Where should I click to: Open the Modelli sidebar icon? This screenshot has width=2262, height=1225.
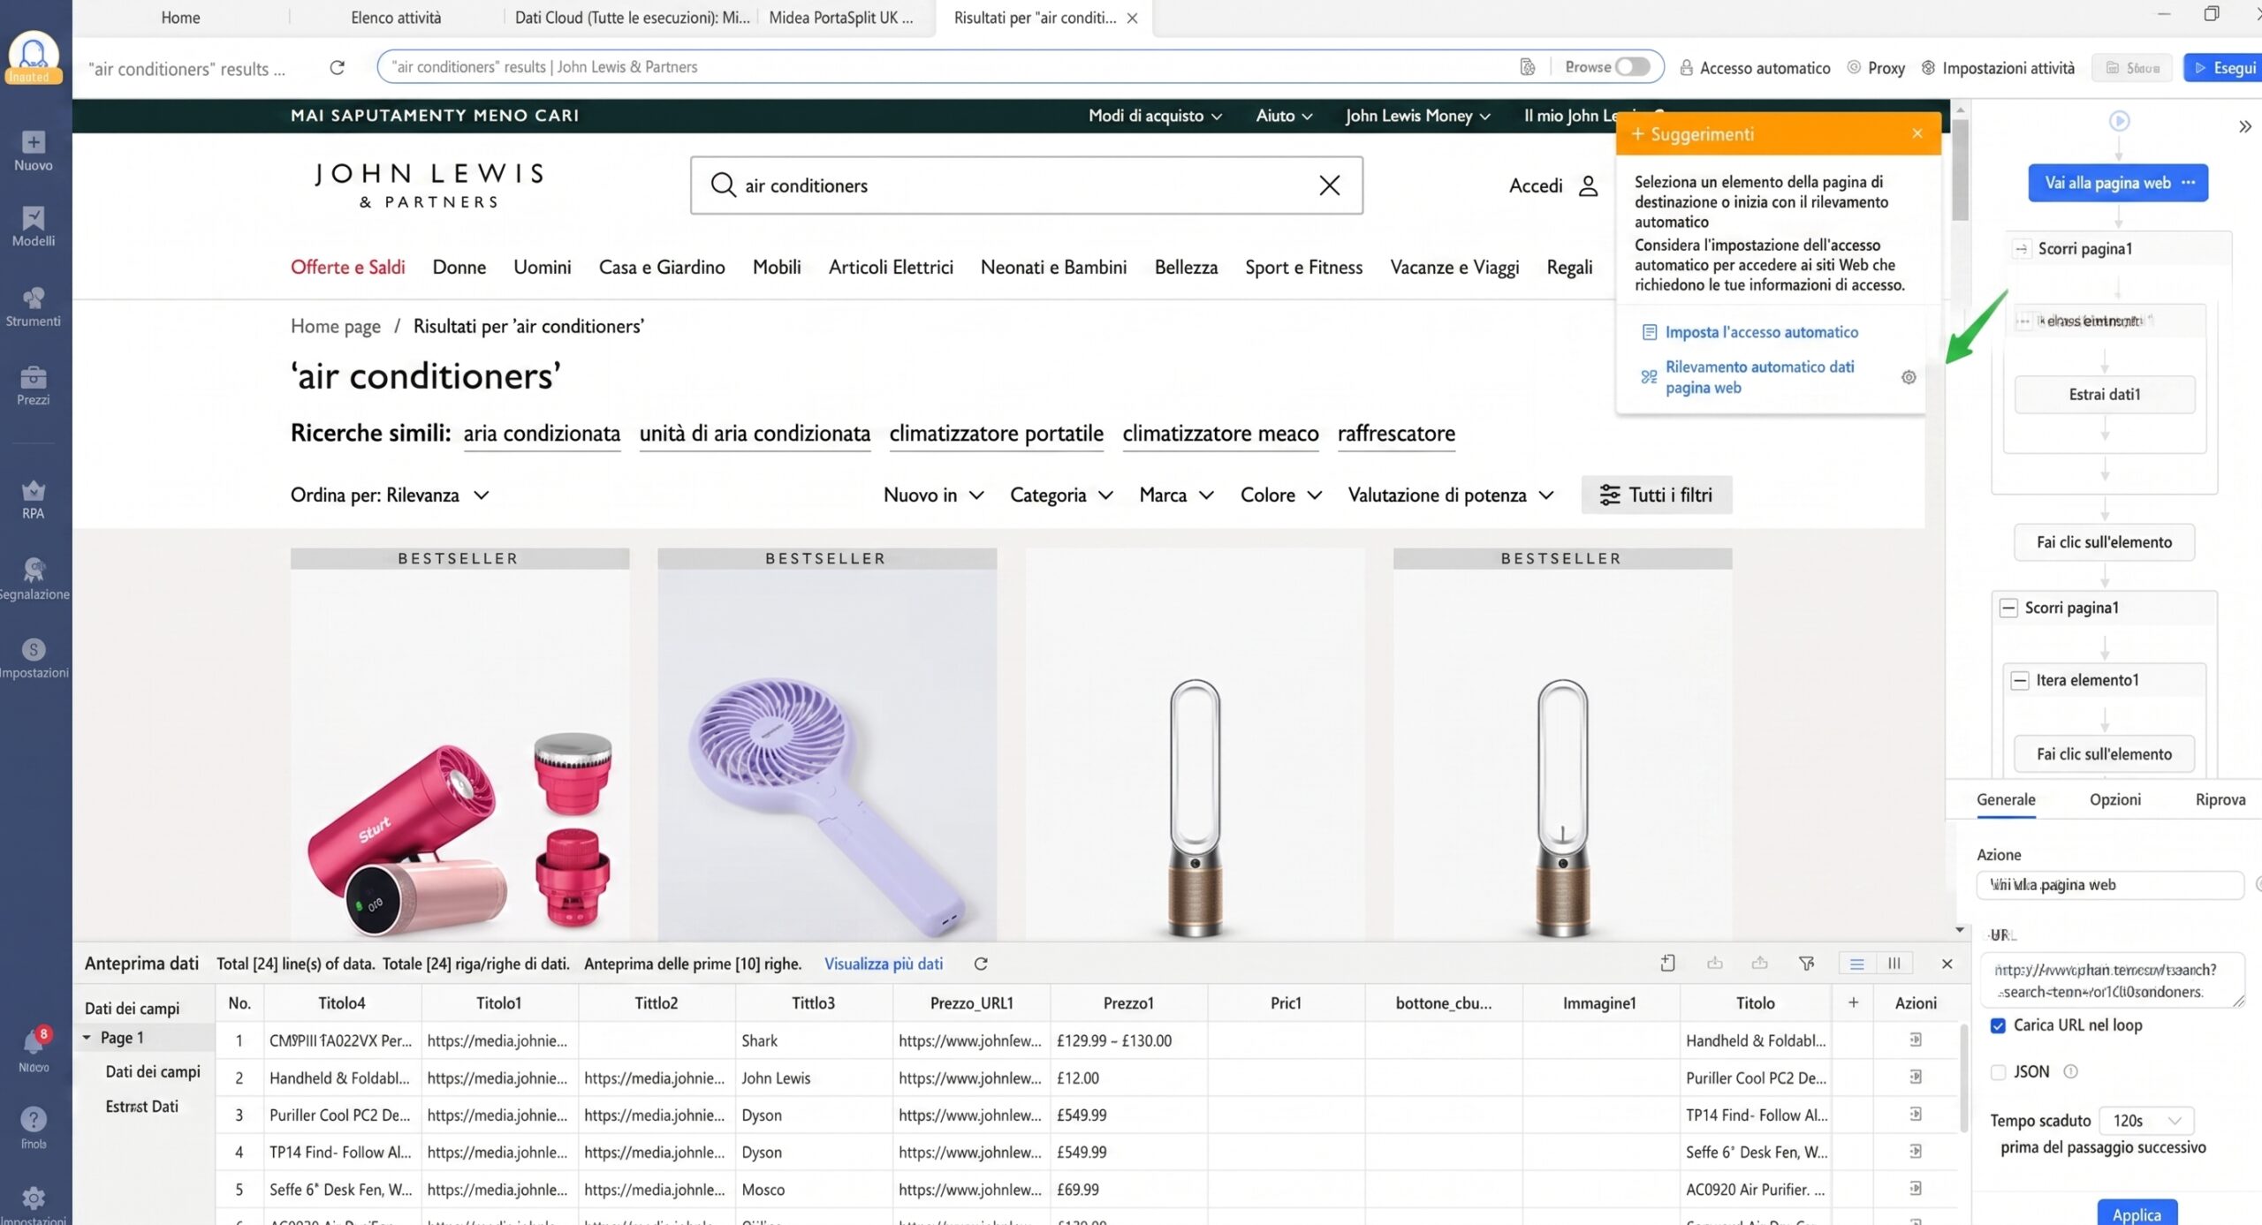pos(34,227)
